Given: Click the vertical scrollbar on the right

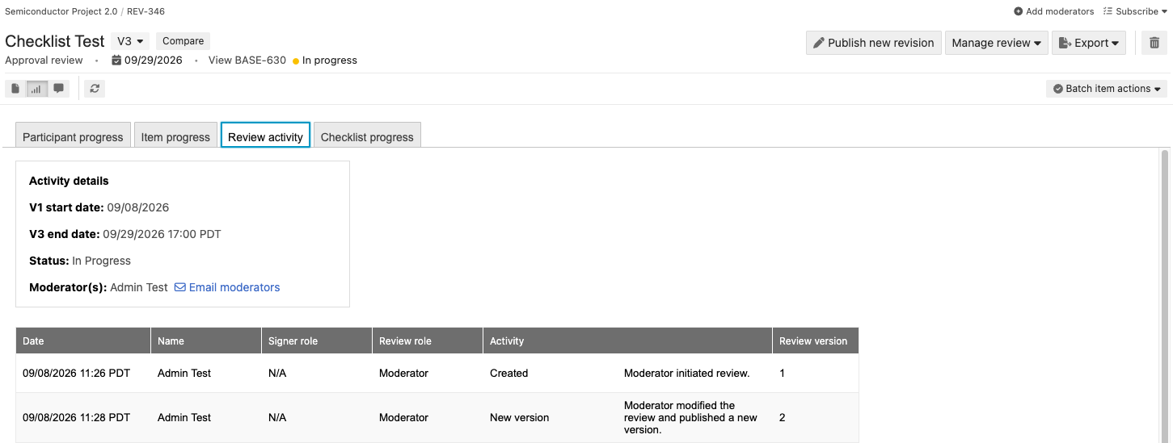Looking at the screenshot, I should 1165,295.
